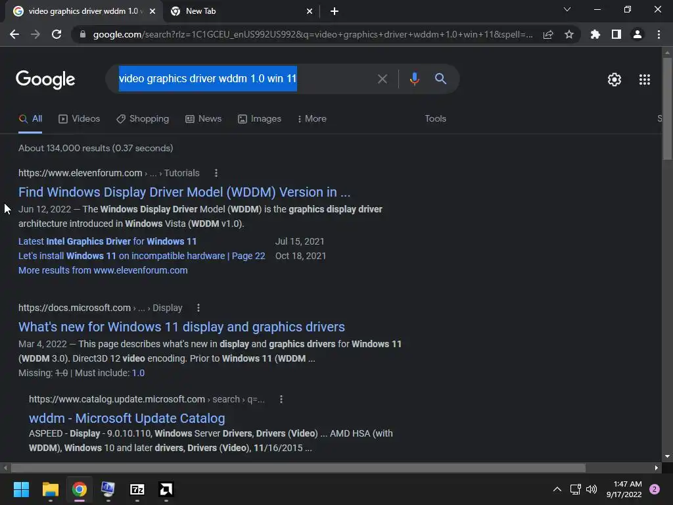673x505 pixels.
Task: Open Google apps grid
Action: pyautogui.click(x=645, y=80)
